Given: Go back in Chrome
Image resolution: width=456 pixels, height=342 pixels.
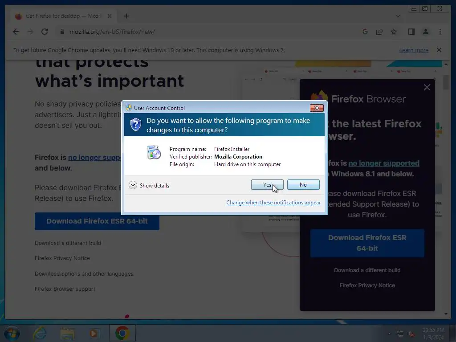Looking at the screenshot, I should 16,32.
